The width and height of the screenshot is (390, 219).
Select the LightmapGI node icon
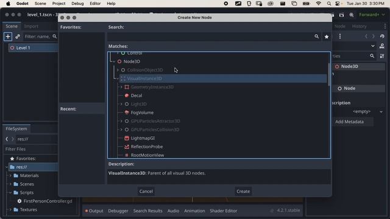coord(127,138)
